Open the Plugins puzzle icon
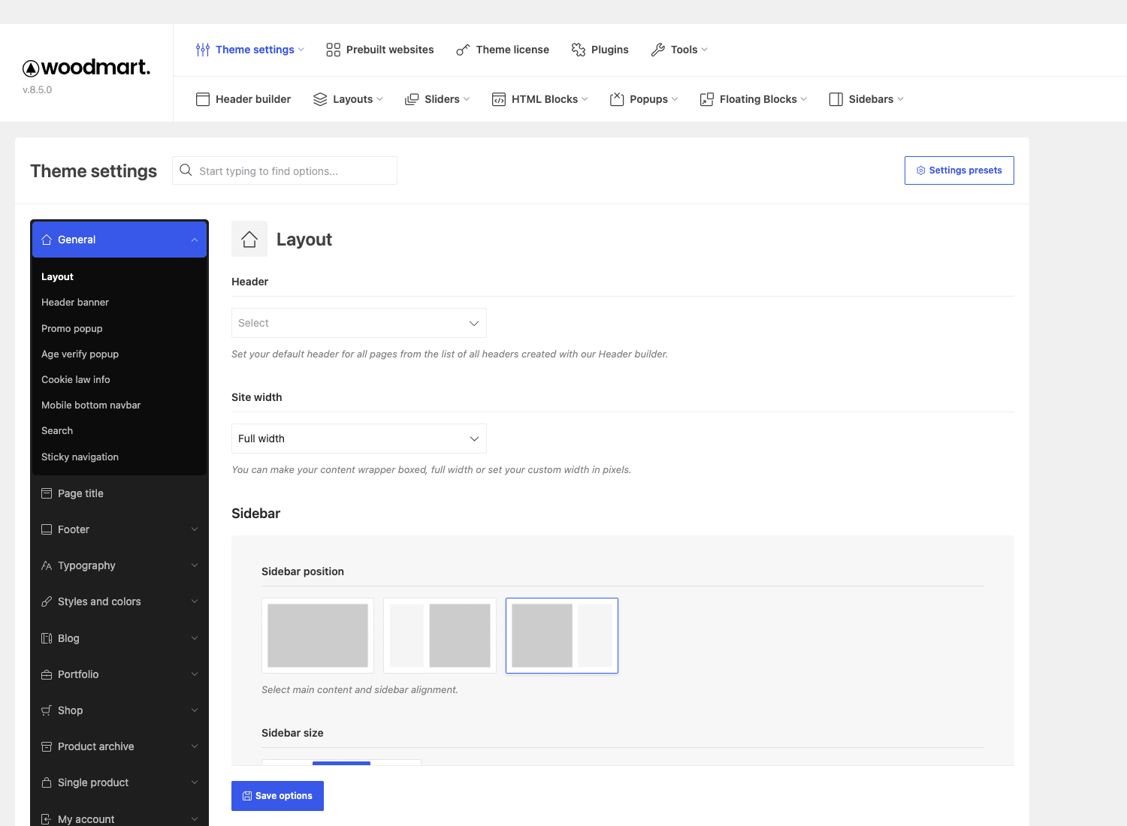 coord(578,50)
